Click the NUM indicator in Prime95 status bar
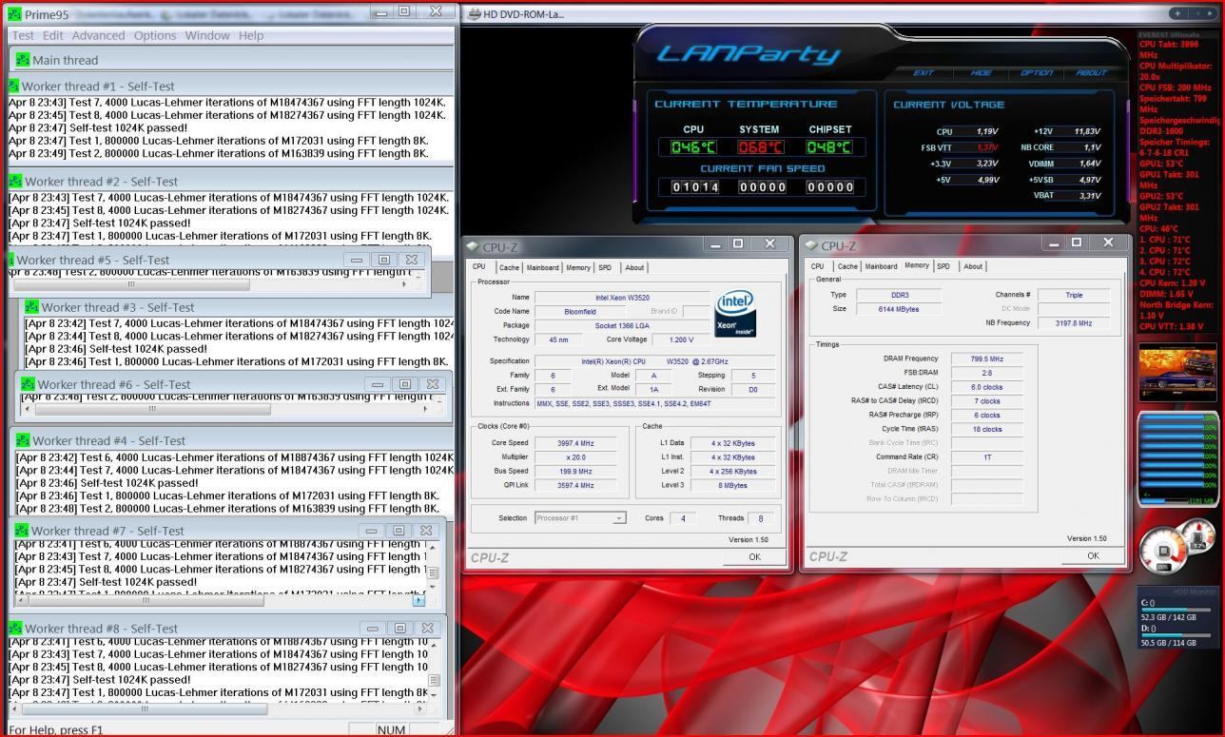The height and width of the screenshot is (737, 1225). point(392,729)
